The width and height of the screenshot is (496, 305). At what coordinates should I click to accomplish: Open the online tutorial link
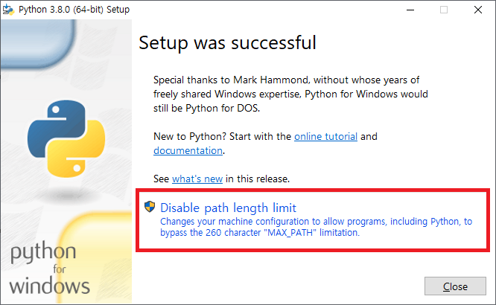click(x=325, y=136)
